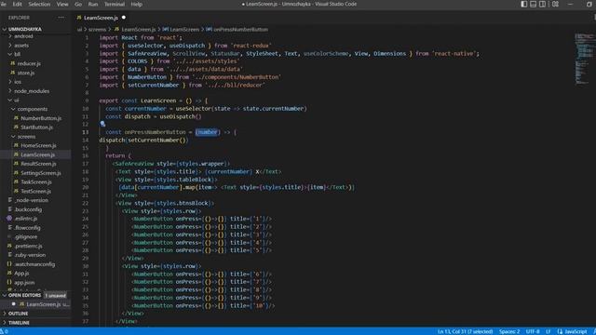Click 'screens' in the breadcrumb path

tap(97, 29)
